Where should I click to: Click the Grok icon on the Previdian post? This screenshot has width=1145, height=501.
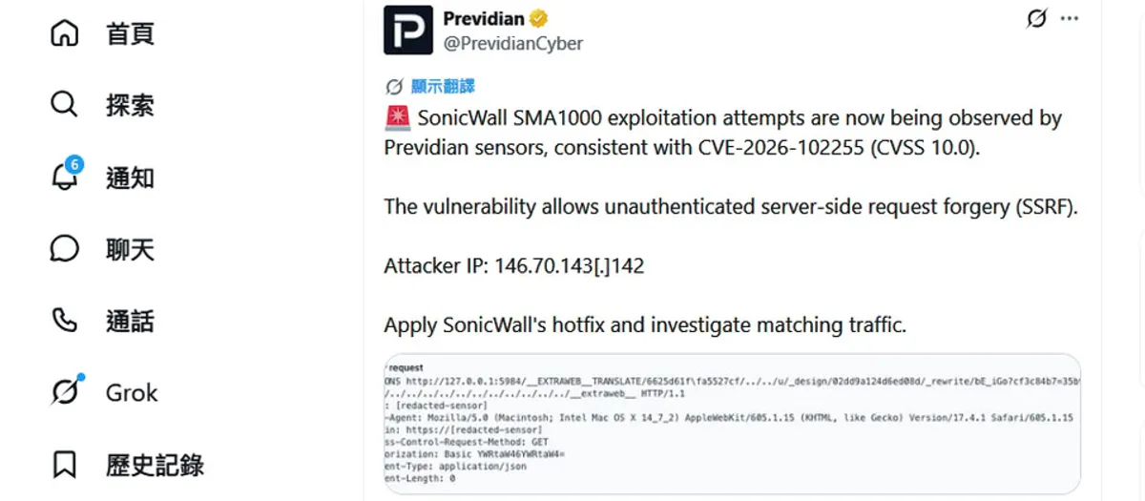(1036, 19)
